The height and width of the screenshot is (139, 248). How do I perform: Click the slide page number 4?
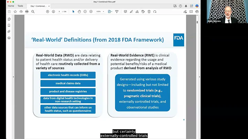tap(184, 120)
